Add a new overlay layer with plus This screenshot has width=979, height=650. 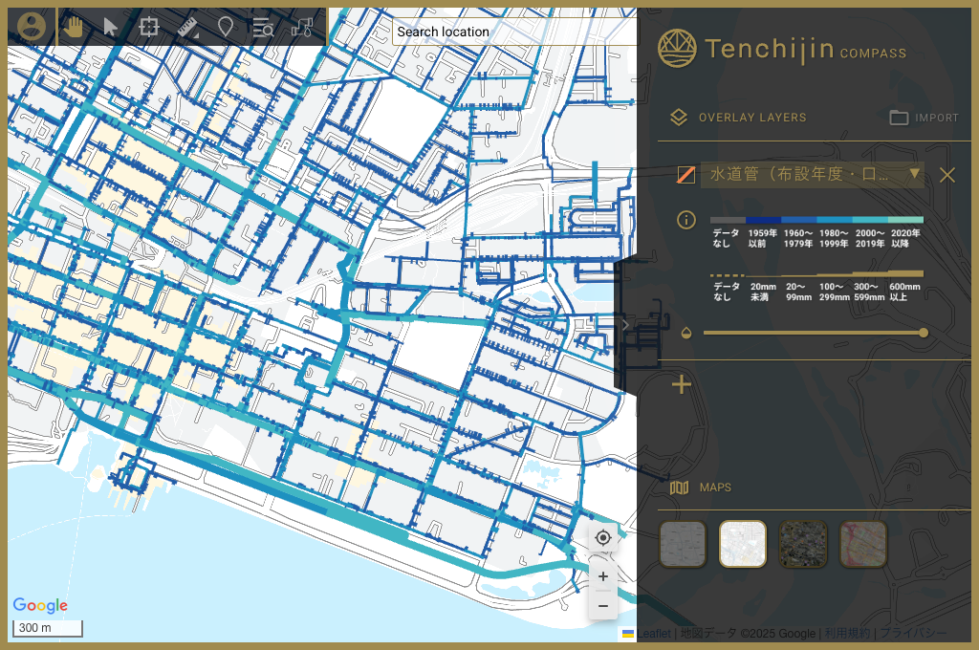682,384
